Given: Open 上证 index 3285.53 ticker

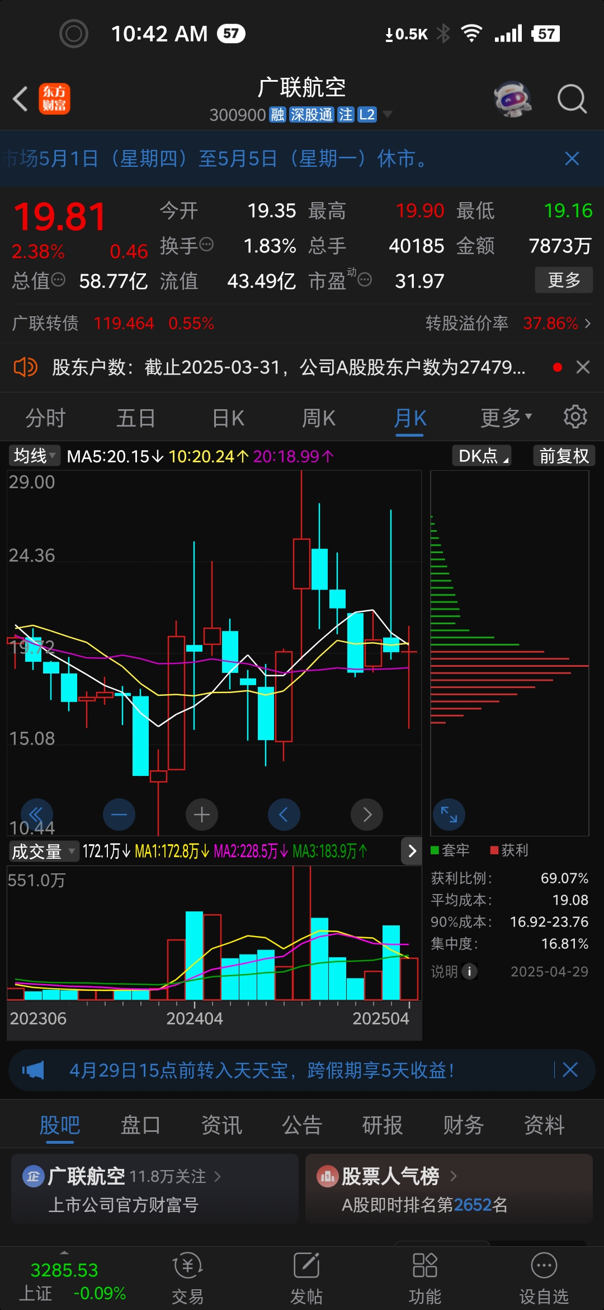Looking at the screenshot, I should pyautogui.click(x=72, y=1281).
